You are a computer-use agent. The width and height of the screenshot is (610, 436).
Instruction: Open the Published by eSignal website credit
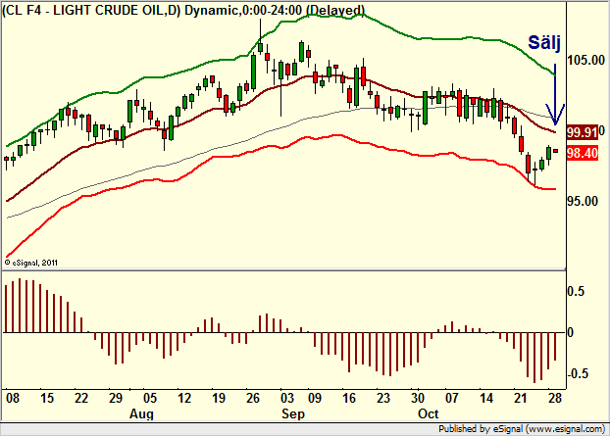[x=522, y=429]
